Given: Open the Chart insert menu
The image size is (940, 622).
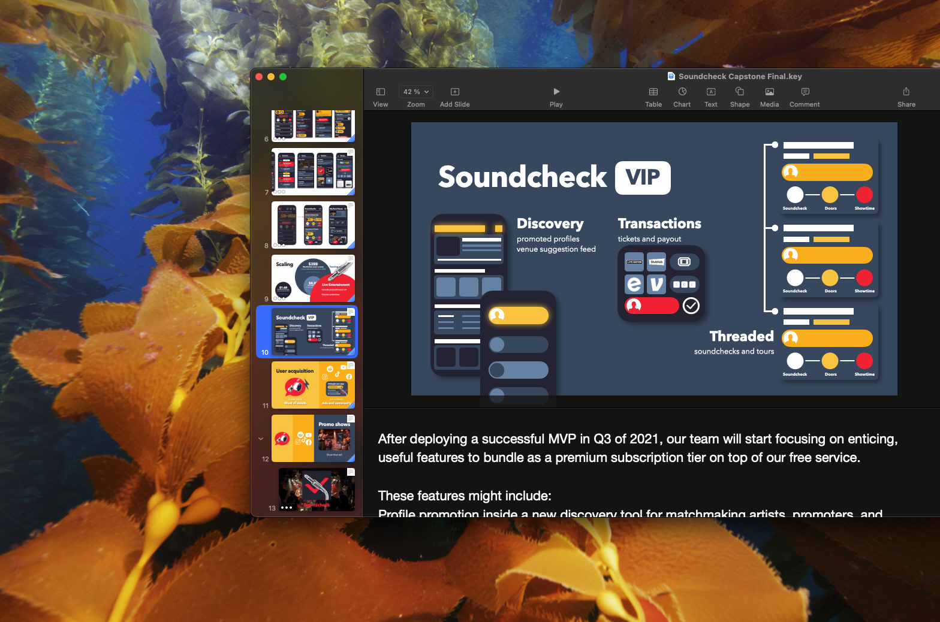Looking at the screenshot, I should [x=682, y=92].
